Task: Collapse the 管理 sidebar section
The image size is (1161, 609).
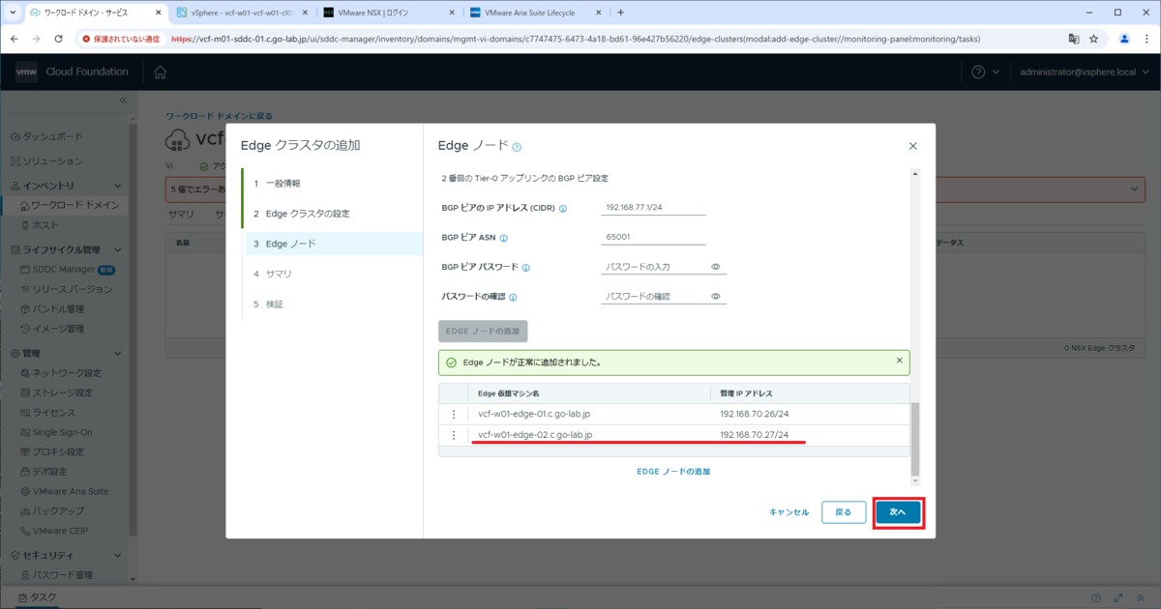Action: click(x=118, y=354)
